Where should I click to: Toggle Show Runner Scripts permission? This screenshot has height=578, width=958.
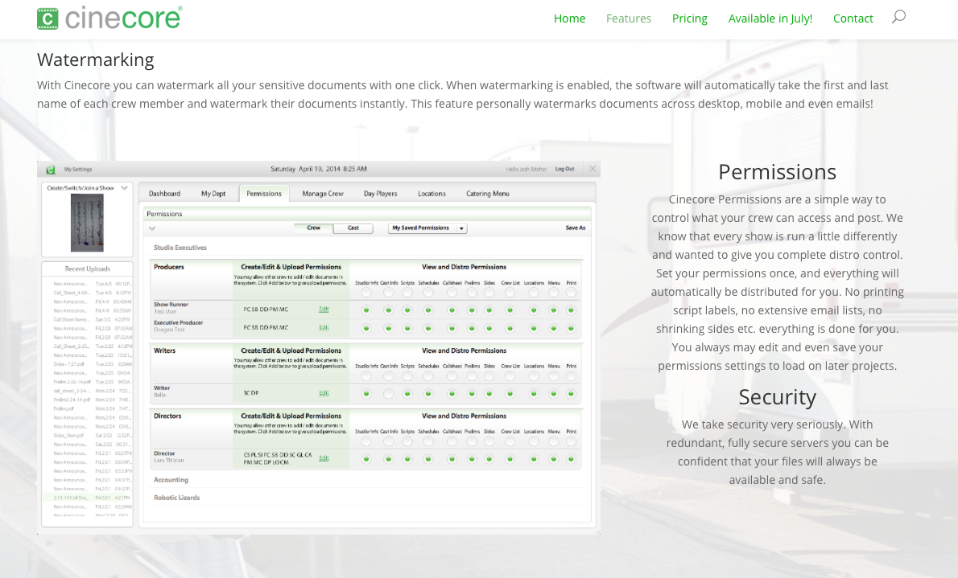point(407,310)
